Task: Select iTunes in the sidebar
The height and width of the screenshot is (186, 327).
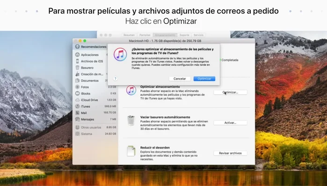Action: [85, 106]
